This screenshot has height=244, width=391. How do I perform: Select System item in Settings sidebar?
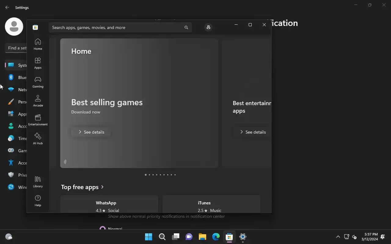[x=16, y=65]
